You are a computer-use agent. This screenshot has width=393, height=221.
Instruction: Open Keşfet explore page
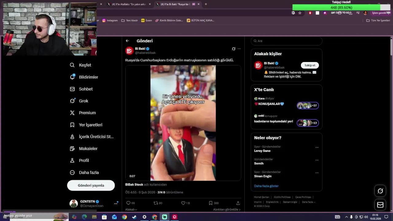tap(80, 65)
